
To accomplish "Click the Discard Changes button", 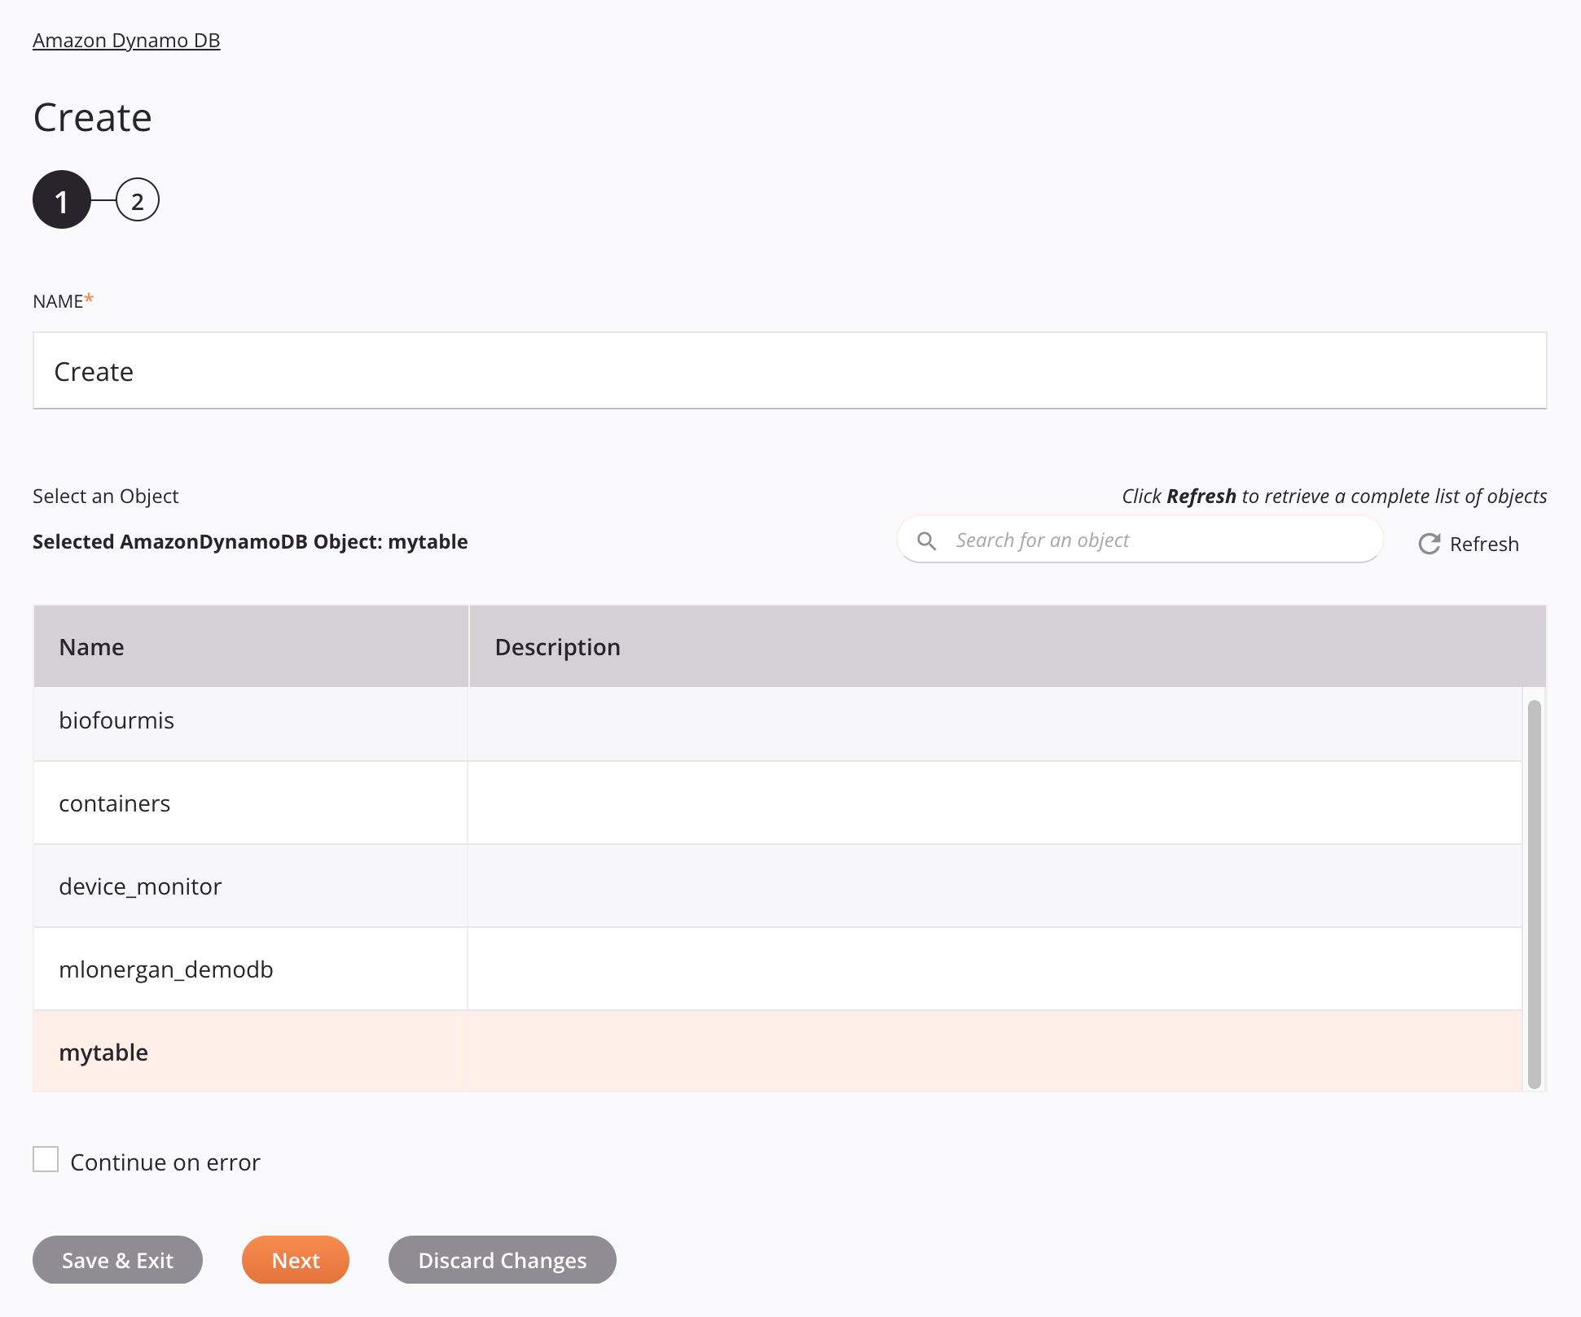I will point(502,1259).
